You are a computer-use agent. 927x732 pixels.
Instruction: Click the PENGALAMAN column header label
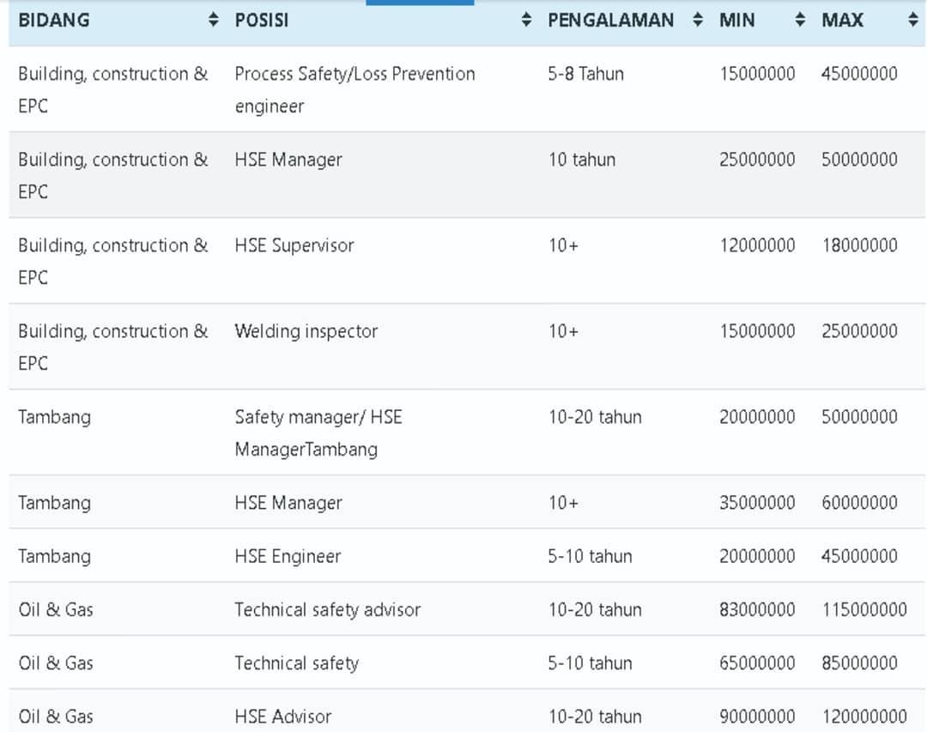(x=611, y=20)
